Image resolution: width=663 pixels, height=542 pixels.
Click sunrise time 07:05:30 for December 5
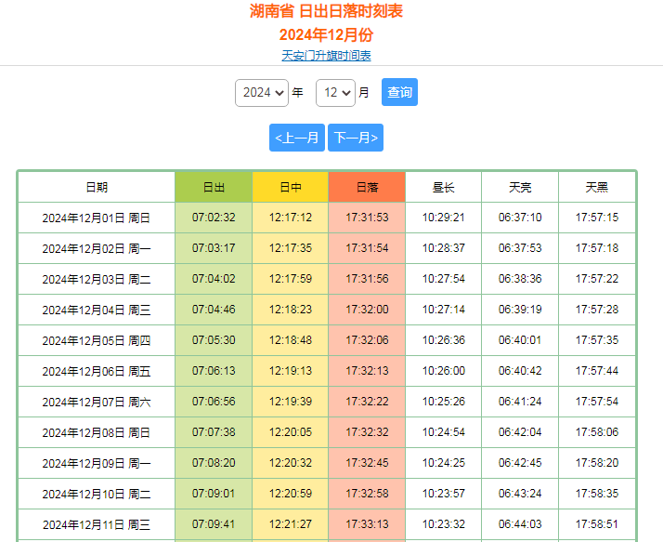pos(214,340)
